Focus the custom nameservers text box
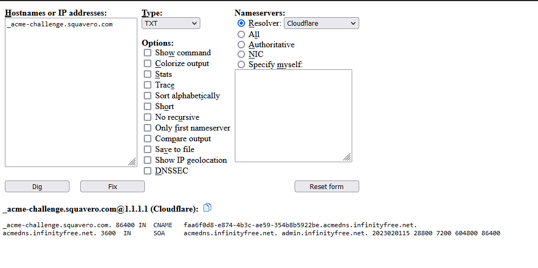538x268 pixels. pyautogui.click(x=294, y=115)
